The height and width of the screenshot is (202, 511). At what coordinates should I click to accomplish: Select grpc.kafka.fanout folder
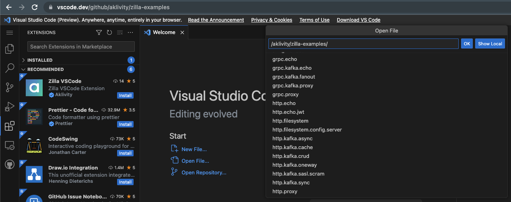coord(386,77)
